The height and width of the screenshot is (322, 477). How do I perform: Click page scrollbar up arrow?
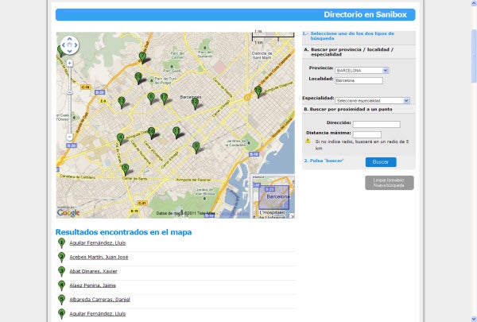[474, 2]
